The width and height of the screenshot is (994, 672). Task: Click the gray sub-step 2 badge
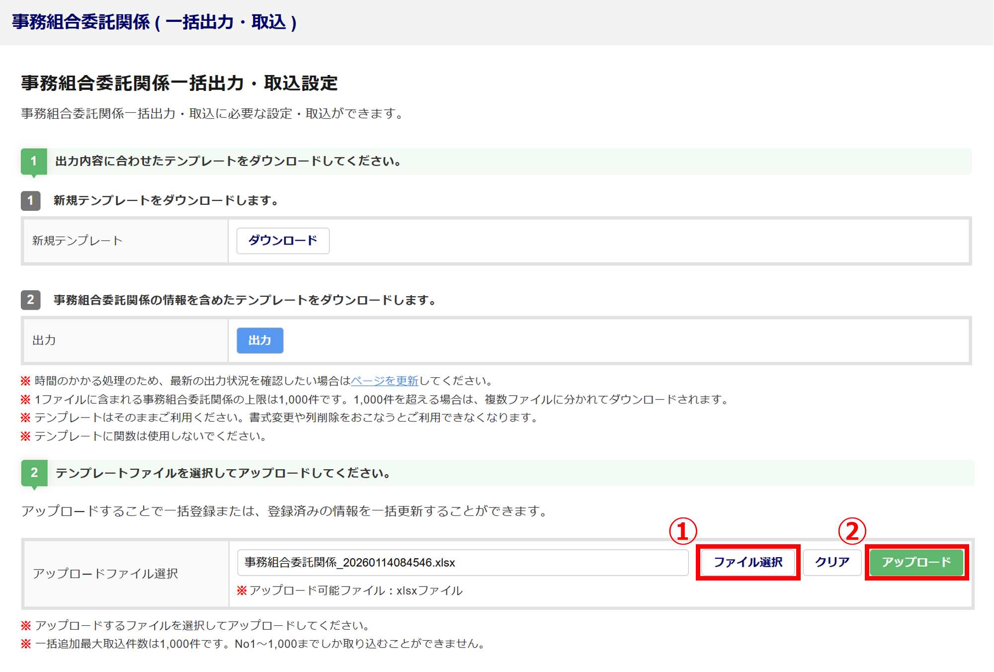point(30,300)
